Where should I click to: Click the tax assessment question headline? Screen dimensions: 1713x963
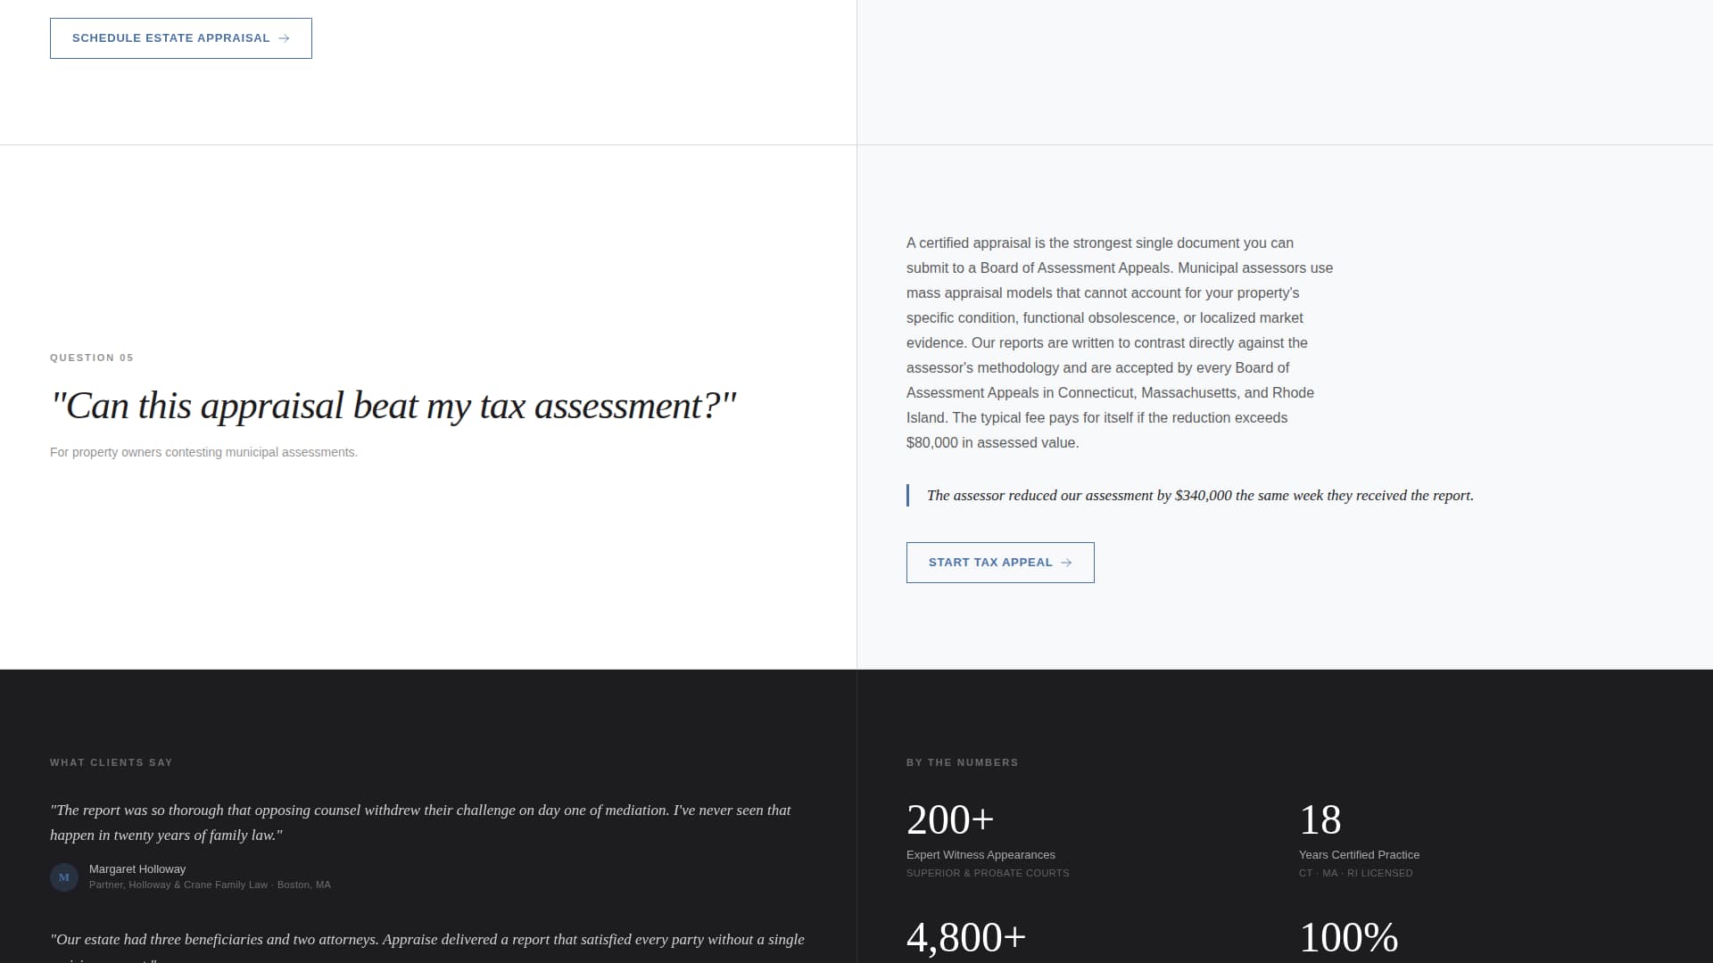pyautogui.click(x=393, y=406)
